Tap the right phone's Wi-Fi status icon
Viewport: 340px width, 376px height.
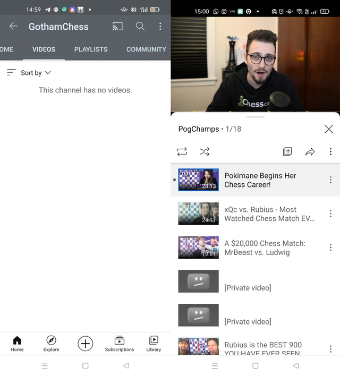coord(299,11)
